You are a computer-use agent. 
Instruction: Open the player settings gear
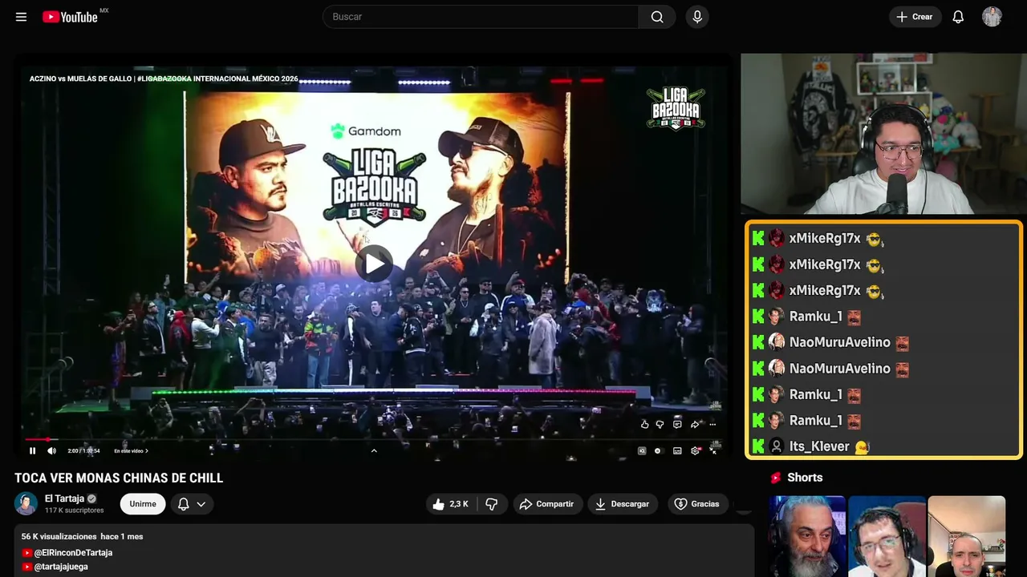coord(696,450)
